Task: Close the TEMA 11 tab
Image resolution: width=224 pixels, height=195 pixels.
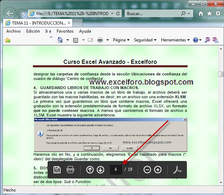Action: (69, 23)
